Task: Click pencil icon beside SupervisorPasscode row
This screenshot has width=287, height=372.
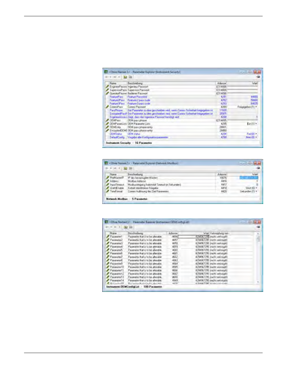Action: point(107,90)
